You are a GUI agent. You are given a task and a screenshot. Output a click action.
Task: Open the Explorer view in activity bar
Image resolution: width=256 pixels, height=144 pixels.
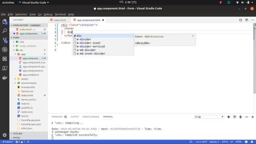tap(4, 22)
